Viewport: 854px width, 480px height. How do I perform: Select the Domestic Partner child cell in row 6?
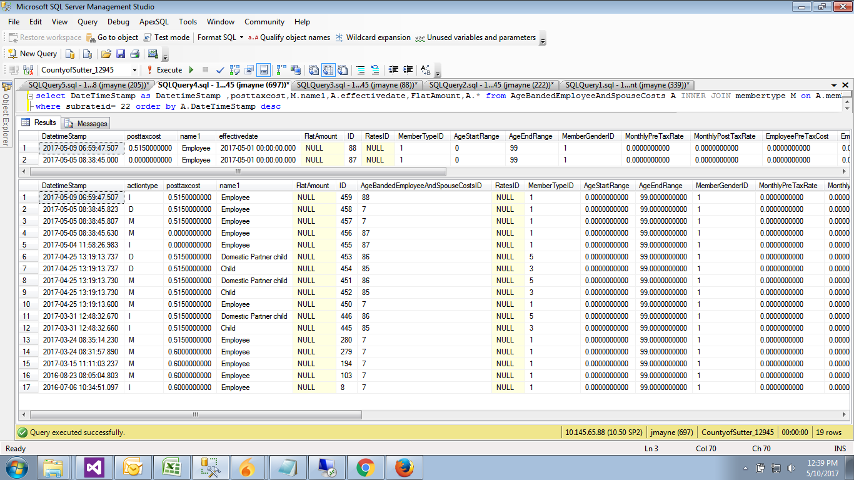(254, 257)
